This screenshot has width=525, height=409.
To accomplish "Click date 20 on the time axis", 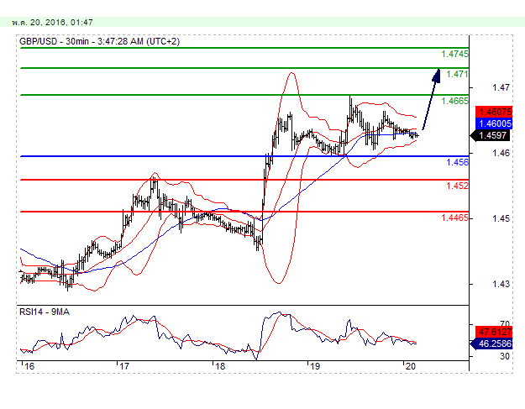I will pyautogui.click(x=410, y=366).
